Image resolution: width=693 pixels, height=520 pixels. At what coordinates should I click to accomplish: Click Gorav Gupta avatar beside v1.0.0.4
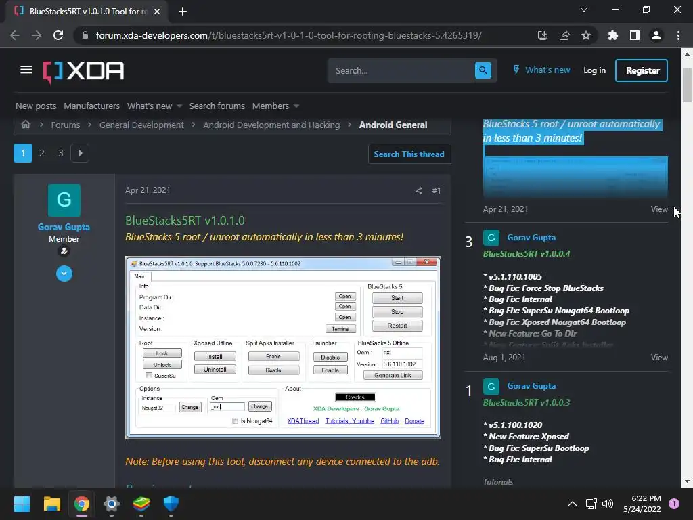point(491,238)
